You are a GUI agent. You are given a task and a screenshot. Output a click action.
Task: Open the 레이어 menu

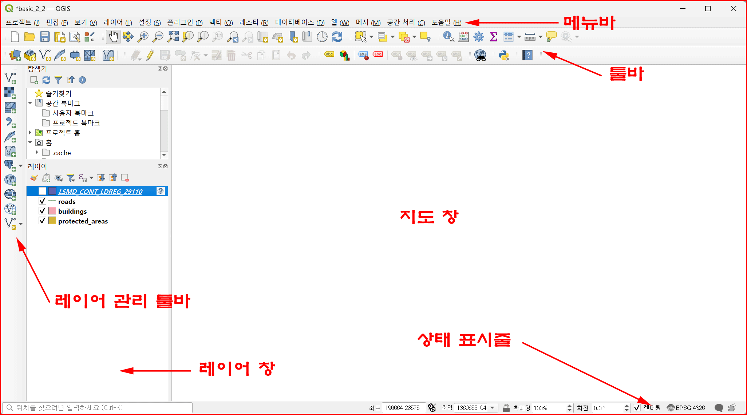[x=117, y=23]
